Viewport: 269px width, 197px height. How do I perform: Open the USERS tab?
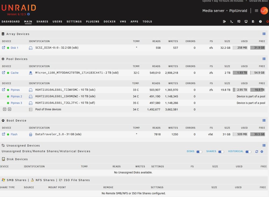point(57,22)
